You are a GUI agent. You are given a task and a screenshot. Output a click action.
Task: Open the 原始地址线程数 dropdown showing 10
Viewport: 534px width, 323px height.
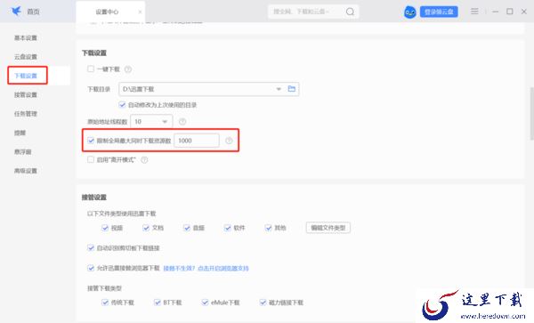151,122
